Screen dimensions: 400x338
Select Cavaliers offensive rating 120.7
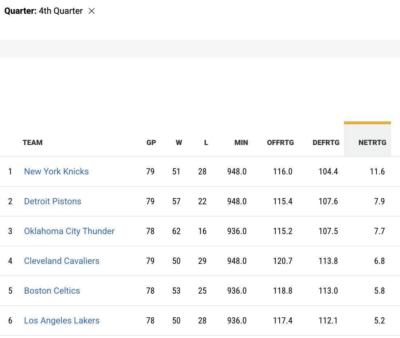pos(283,261)
